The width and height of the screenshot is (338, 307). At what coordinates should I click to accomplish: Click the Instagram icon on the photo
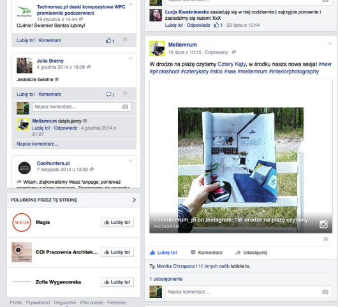coord(323,224)
